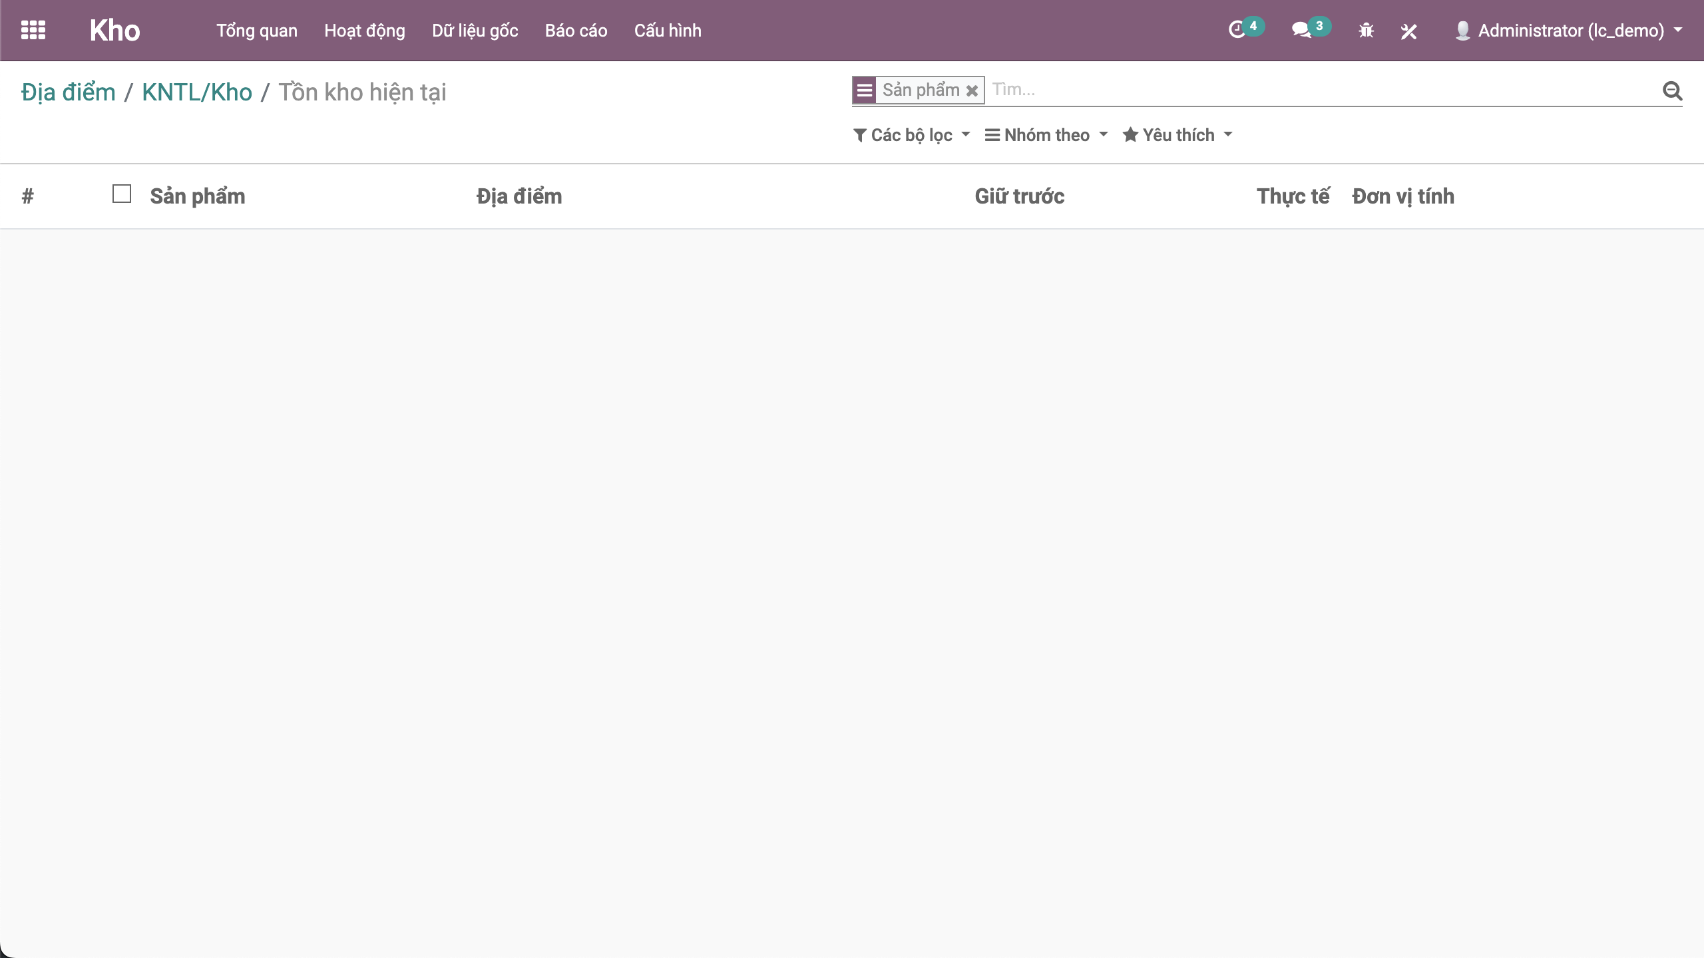Open the Báo cáo menu
Screen dimensions: 1704x958
(576, 31)
